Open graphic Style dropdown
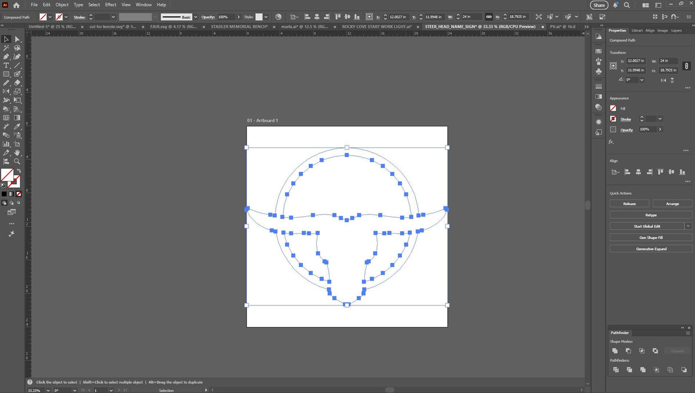 (266, 17)
